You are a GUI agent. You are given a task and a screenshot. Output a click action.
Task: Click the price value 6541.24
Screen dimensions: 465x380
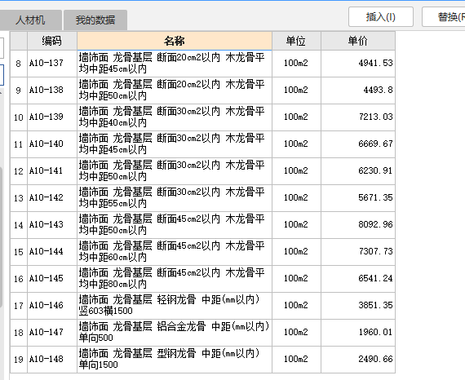375,278
